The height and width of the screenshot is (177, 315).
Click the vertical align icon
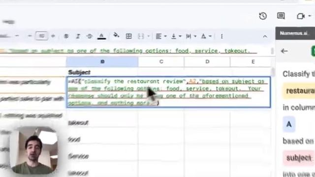point(174,36)
